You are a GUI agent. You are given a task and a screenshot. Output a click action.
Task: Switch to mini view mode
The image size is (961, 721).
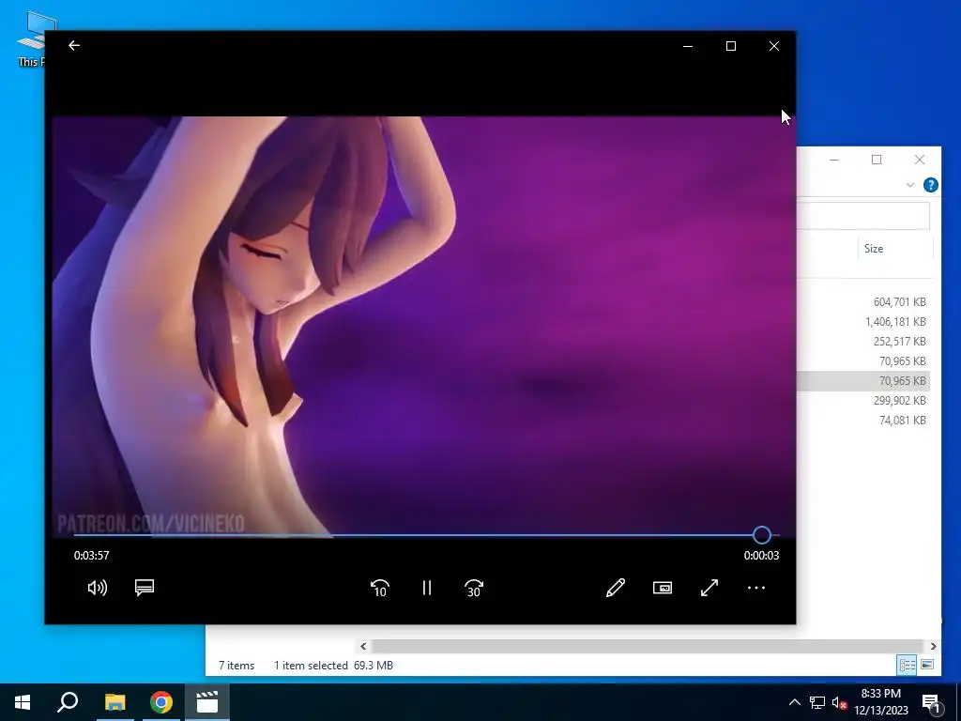[x=663, y=588]
